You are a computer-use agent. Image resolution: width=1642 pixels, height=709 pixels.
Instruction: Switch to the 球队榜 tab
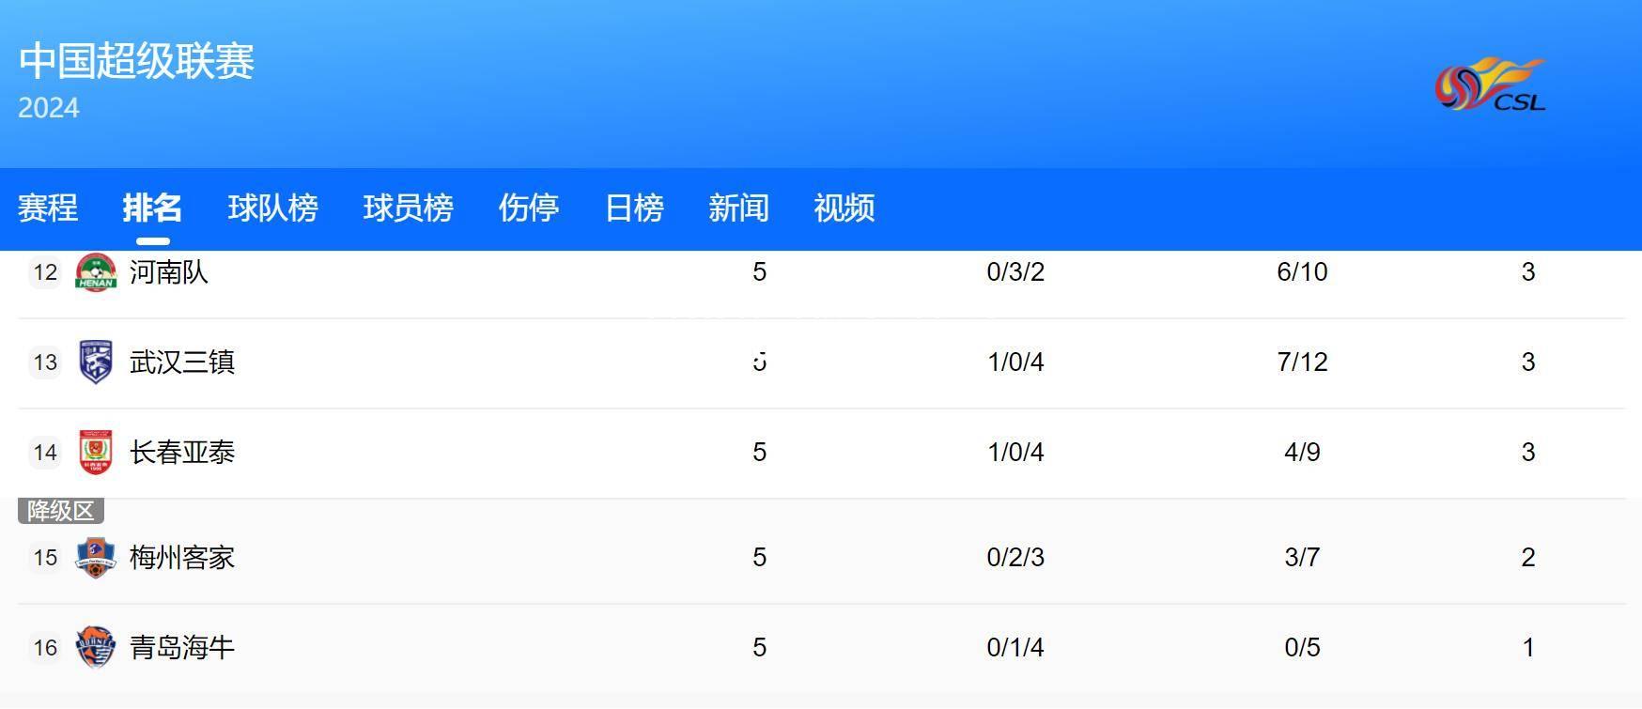click(272, 208)
